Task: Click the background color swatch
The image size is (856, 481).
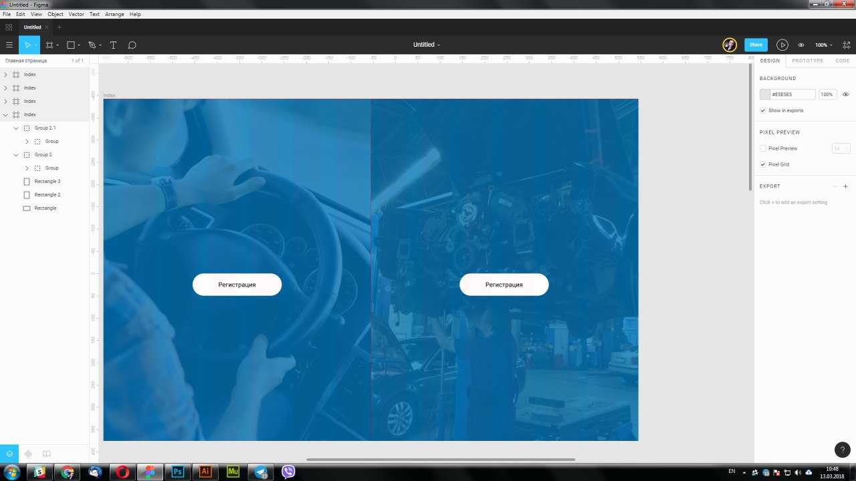Action: (765, 95)
